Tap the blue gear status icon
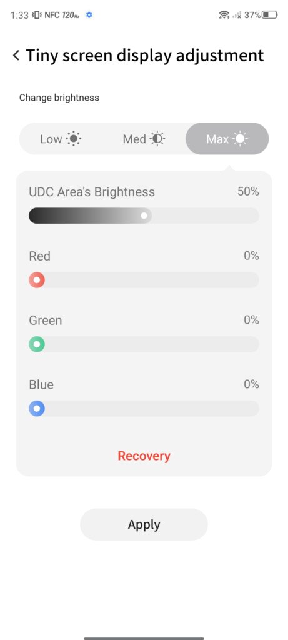288x640 pixels. (89, 15)
